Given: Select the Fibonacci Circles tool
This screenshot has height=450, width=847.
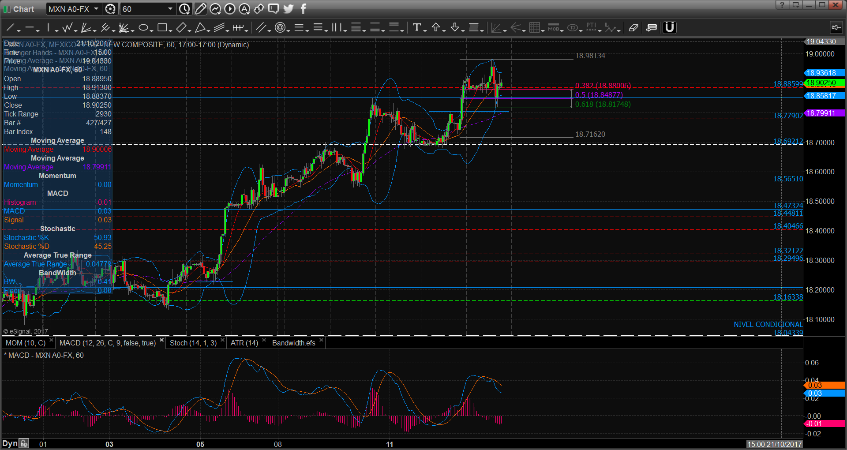Looking at the screenshot, I should [280, 28].
